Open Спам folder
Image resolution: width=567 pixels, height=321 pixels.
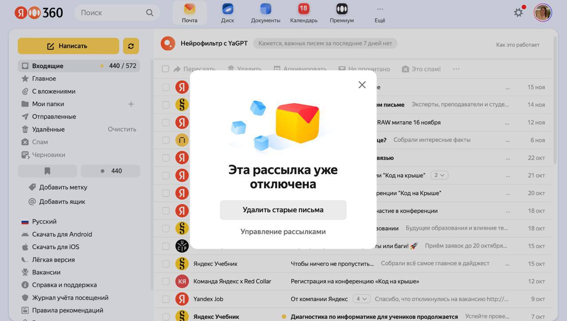(x=40, y=142)
